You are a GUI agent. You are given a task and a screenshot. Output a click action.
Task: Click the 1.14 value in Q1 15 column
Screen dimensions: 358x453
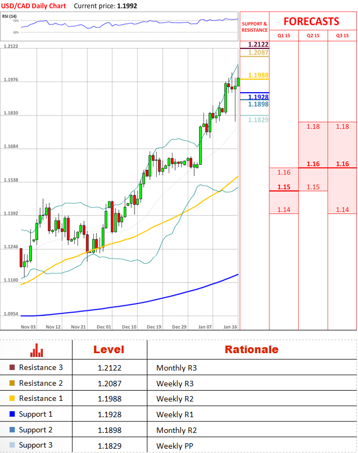click(284, 210)
